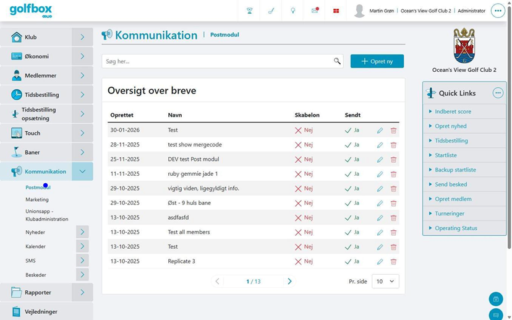Click the Opret ny button
Viewport: 512px width, 320px height.
[377, 61]
